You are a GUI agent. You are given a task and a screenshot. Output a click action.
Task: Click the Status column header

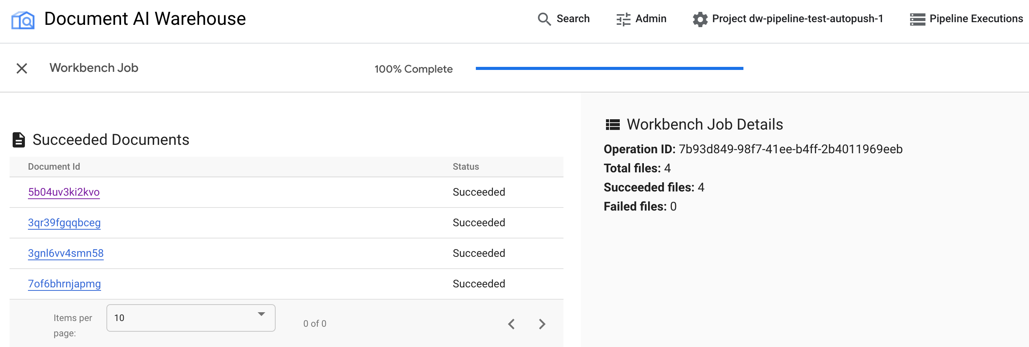[465, 167]
